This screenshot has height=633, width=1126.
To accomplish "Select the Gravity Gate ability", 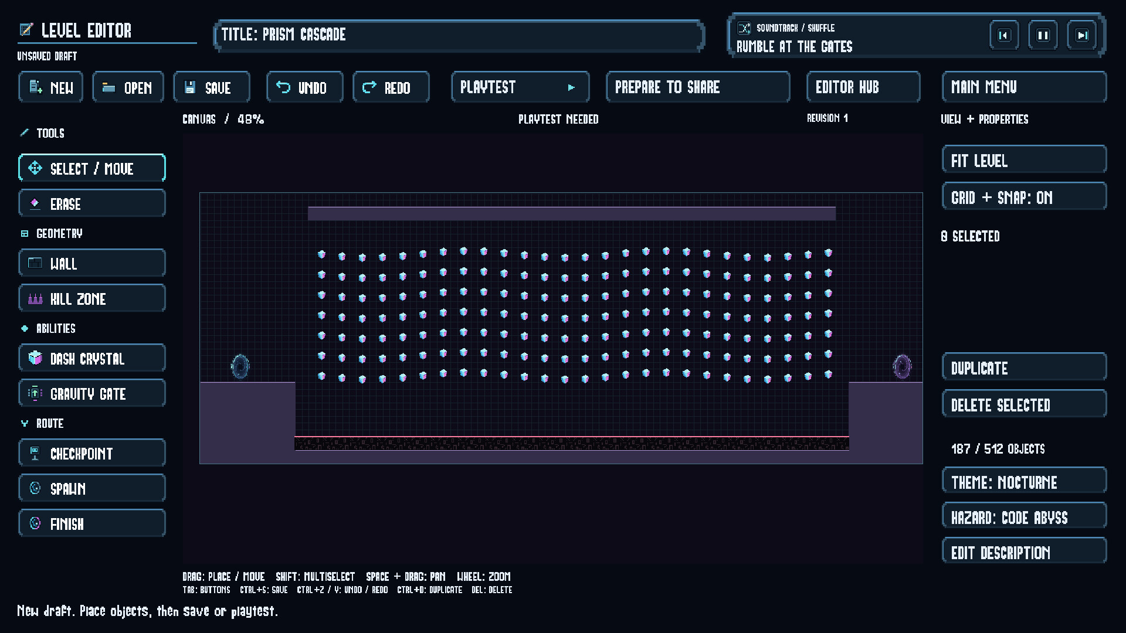I will coord(92,393).
